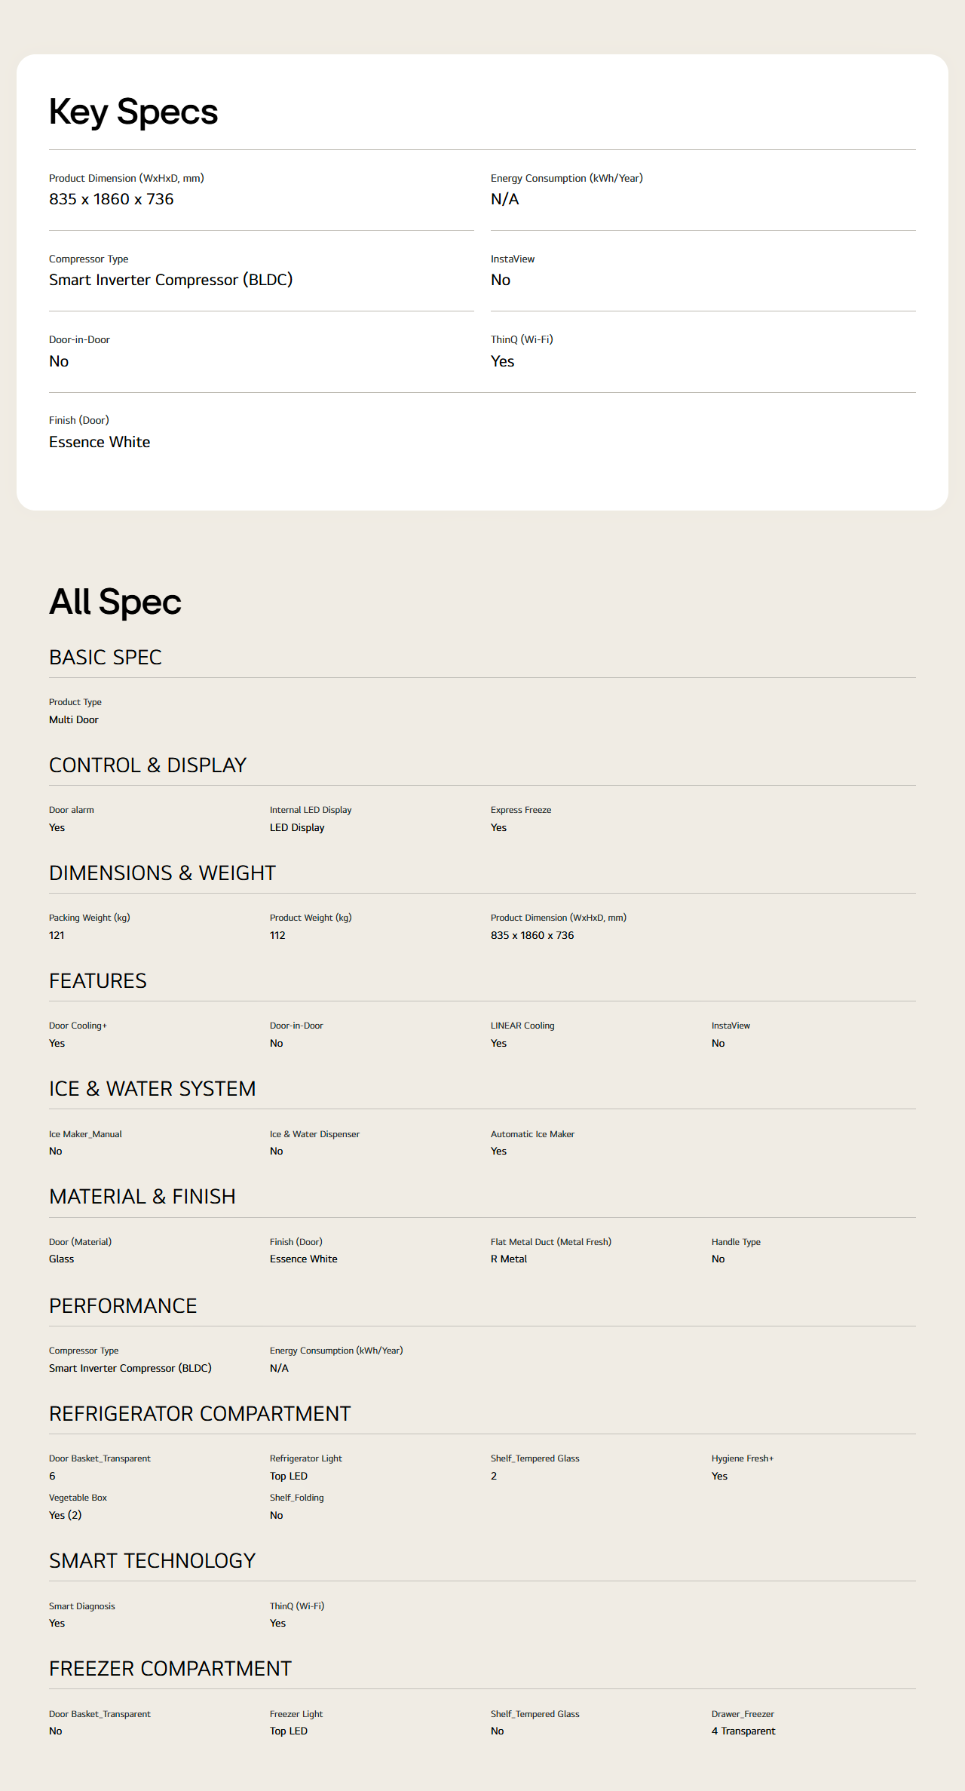Click the BASIC SPEC section heading
Screen dimensions: 965x1791
click(x=106, y=658)
